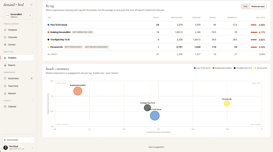273x152 pixels.
Task: Open the Calendar page
Action: [18, 106]
